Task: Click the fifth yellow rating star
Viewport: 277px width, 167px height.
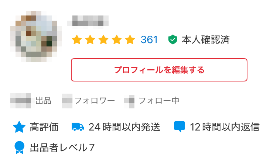Action: click(130, 39)
